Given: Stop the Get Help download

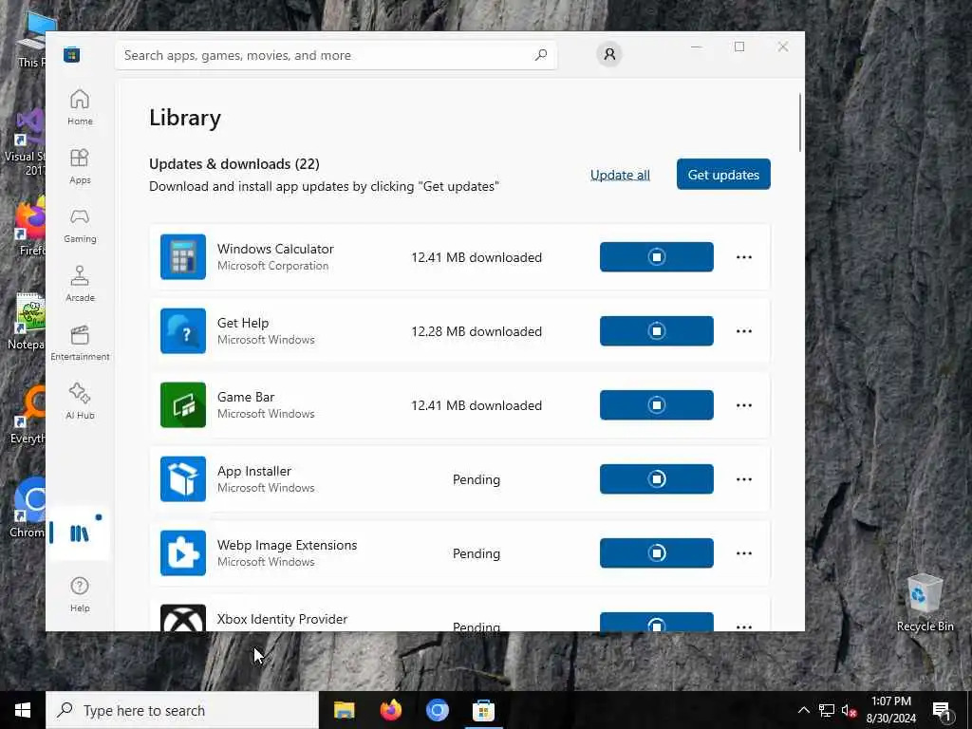Looking at the screenshot, I should [657, 330].
